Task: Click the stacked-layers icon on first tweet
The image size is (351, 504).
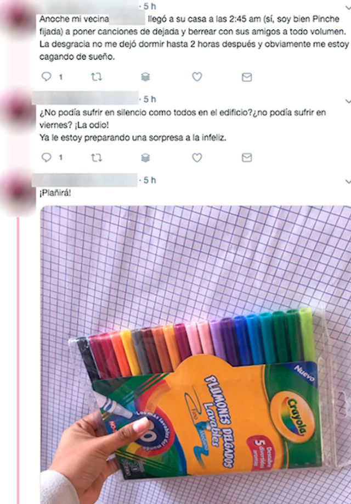Action: [x=145, y=77]
